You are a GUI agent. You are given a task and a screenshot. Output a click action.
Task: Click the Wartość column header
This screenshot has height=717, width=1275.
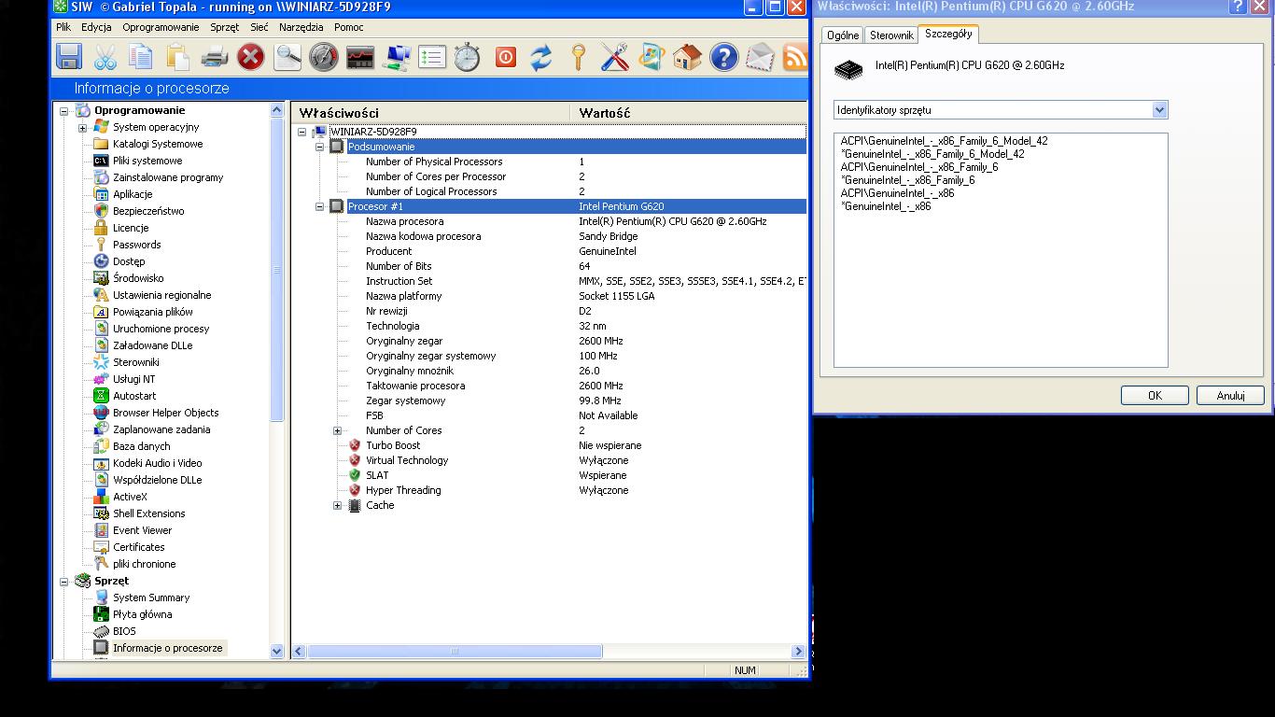(x=688, y=113)
